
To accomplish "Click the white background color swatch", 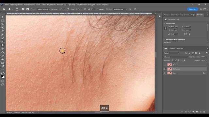I will coord(3,77).
